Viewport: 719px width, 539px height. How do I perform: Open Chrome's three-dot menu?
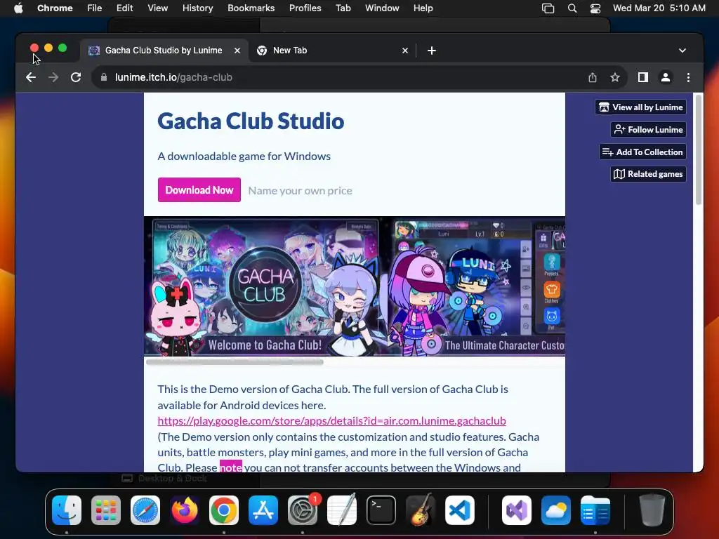pyautogui.click(x=688, y=77)
